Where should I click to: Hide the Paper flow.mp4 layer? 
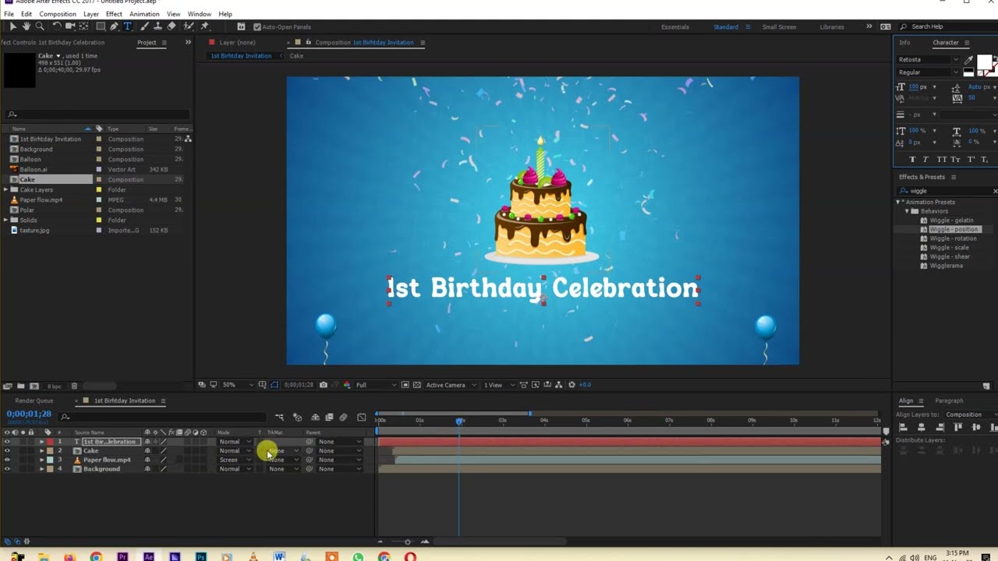click(7, 460)
